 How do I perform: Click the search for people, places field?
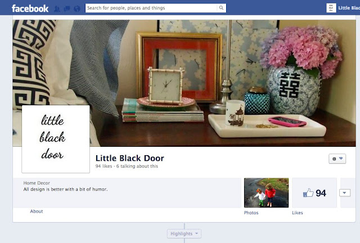pos(151,8)
